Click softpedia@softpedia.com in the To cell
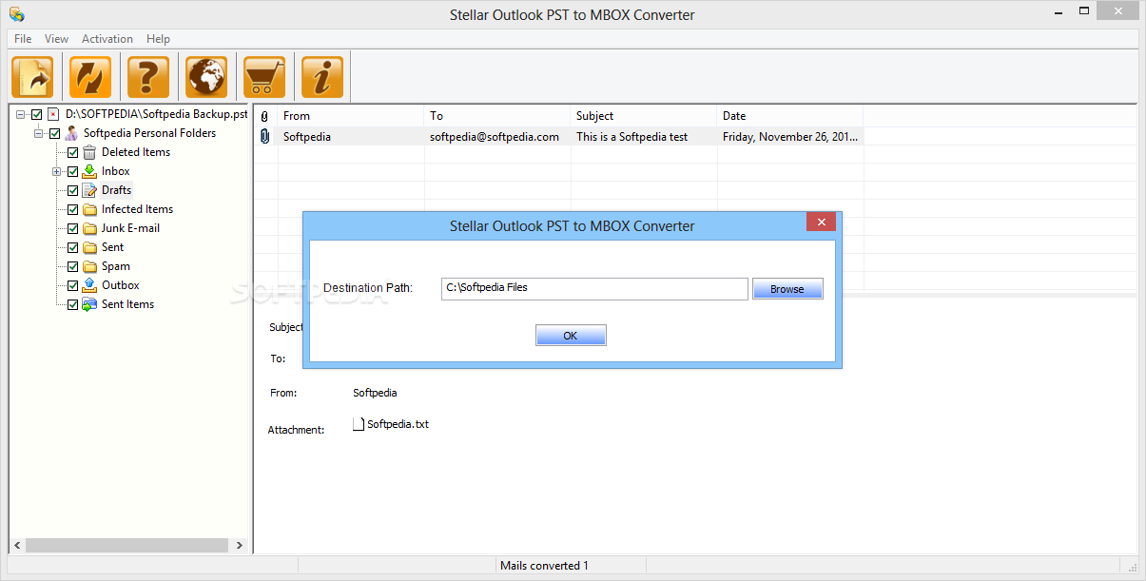The height and width of the screenshot is (581, 1146). pos(495,137)
